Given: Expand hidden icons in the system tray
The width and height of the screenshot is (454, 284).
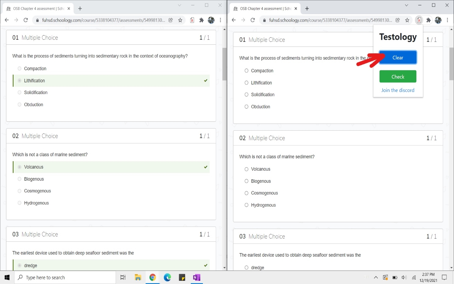Looking at the screenshot, I should point(376,277).
